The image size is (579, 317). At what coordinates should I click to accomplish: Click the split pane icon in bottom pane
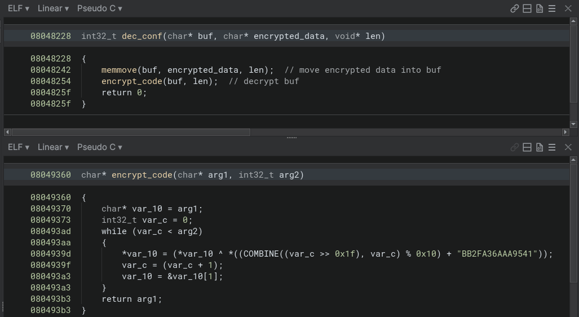[x=527, y=147]
